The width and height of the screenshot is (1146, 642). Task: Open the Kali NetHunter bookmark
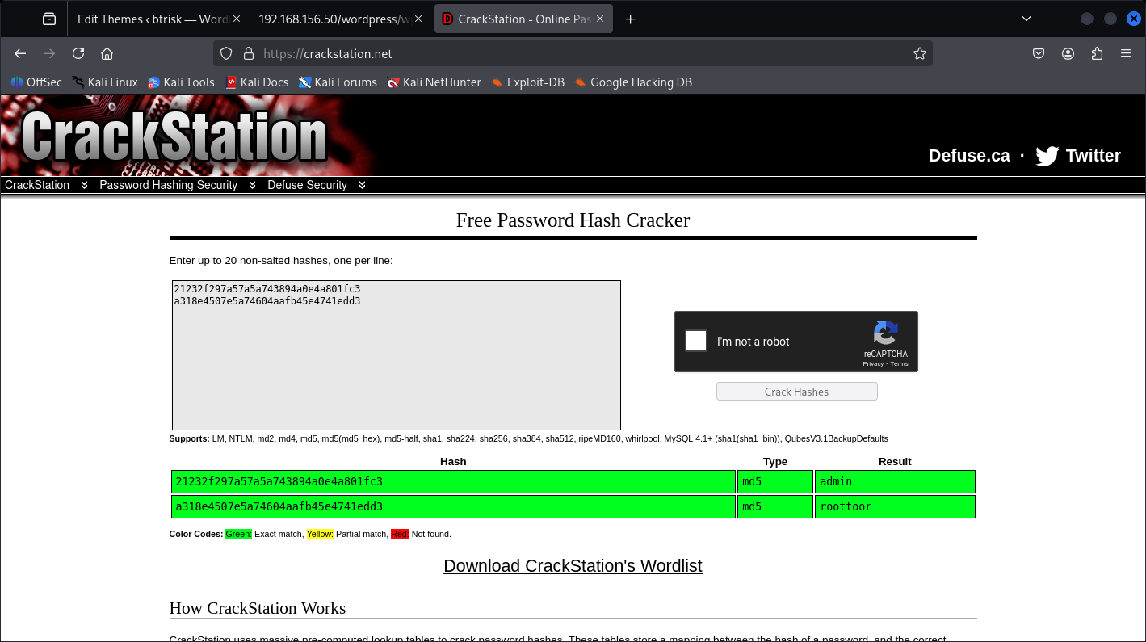[434, 82]
